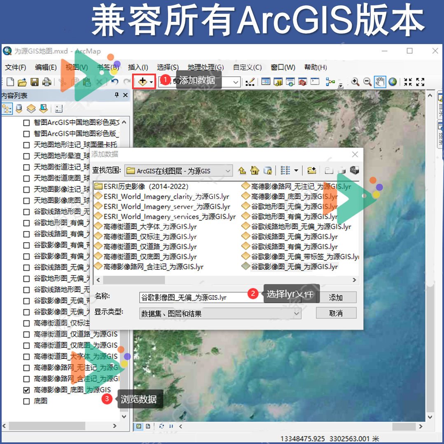Enable the 高德街道图_大字体_为源GIS layer checkbox
Viewport: 444px width, 444px height.
26,357
